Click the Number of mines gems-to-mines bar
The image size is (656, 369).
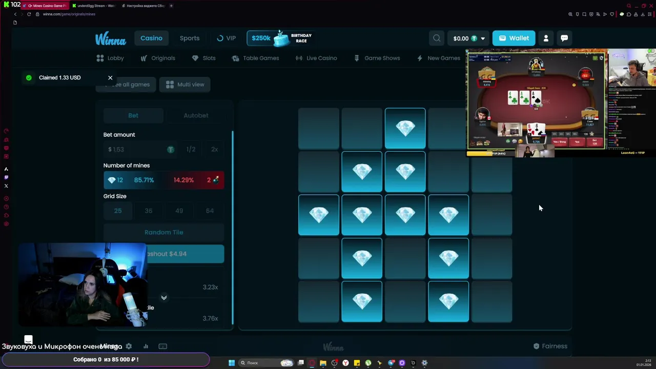click(163, 180)
